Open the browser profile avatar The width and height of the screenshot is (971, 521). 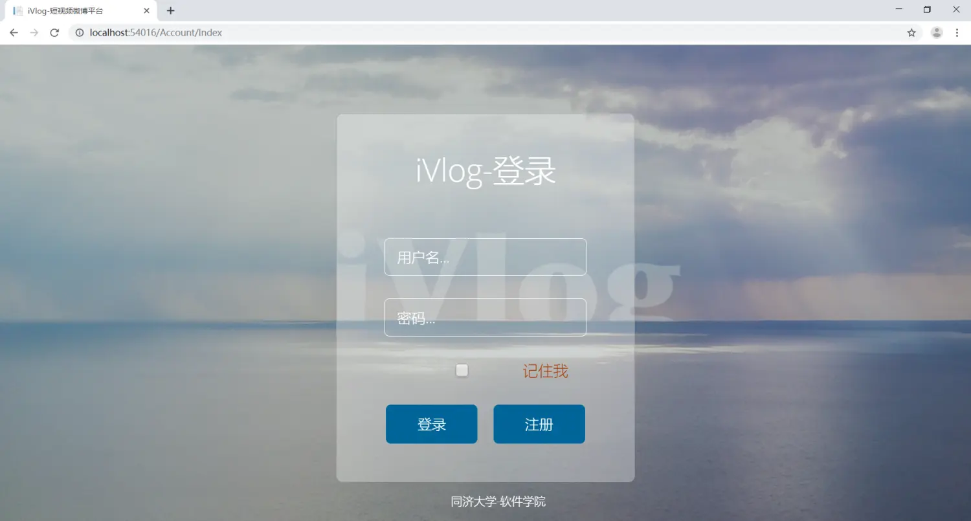(937, 33)
